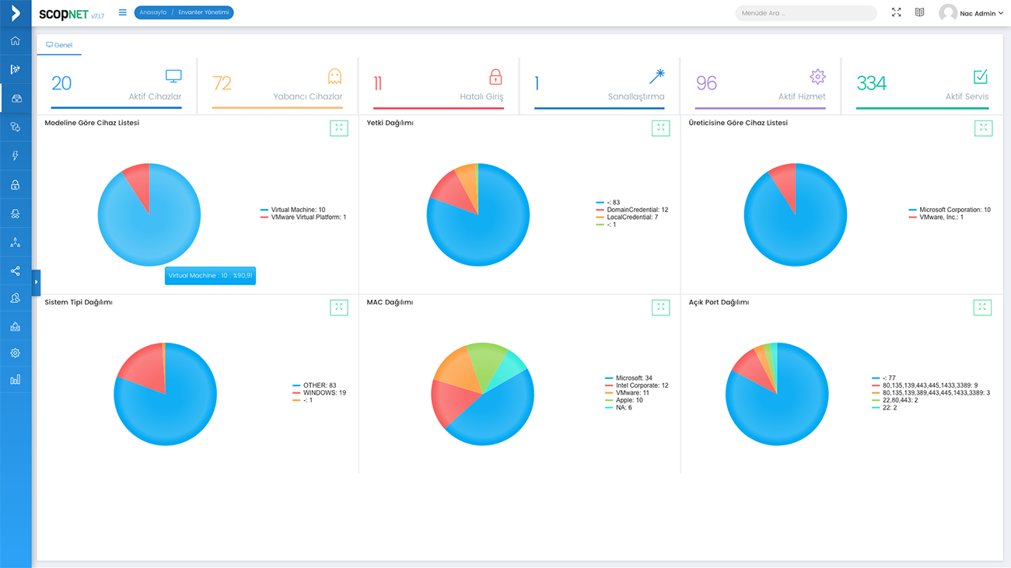
Task: Open the Yabancı Cihazlar card label
Action: pyautogui.click(x=308, y=96)
